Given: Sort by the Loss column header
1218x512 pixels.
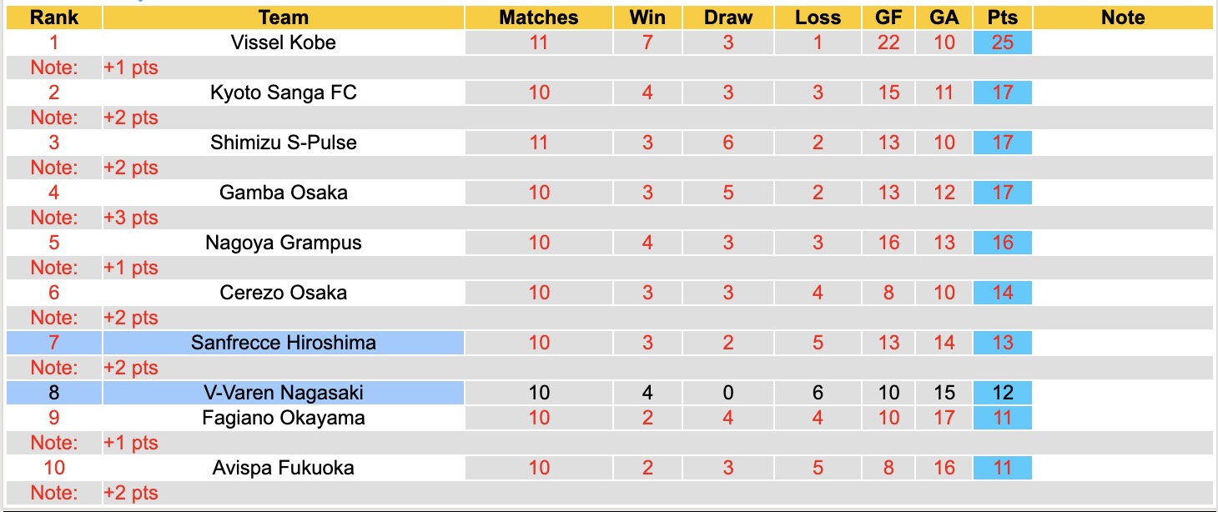Looking at the screenshot, I should pos(818,18).
